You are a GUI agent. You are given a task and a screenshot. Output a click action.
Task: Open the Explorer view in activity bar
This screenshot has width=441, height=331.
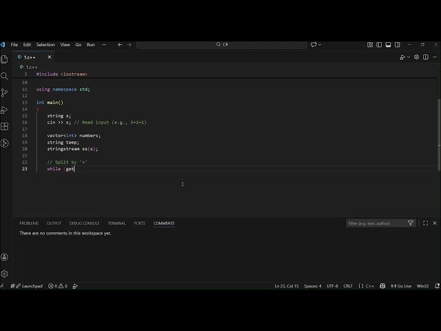pos(5,59)
